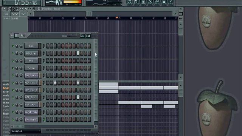Image resolution: width=242 pixels, height=136 pixels.
Task: Open help with the question mark icon
Action: pos(171,2)
